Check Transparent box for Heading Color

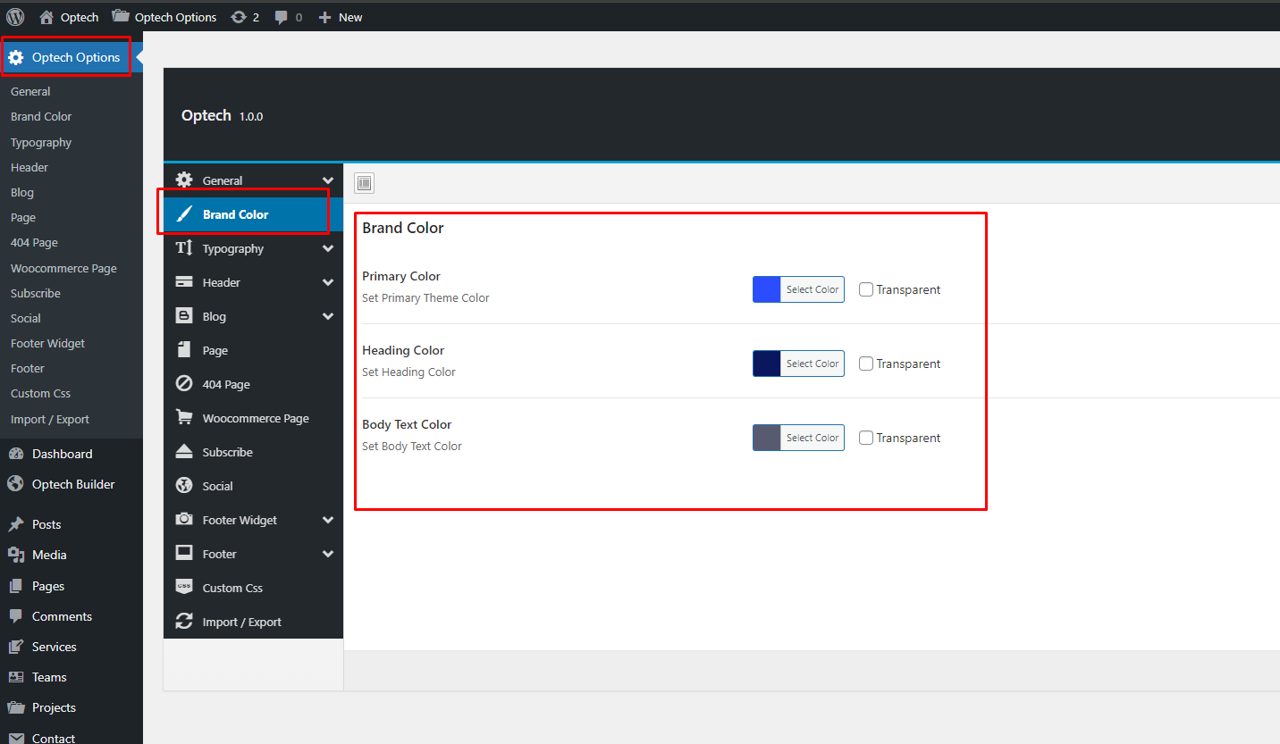[866, 364]
